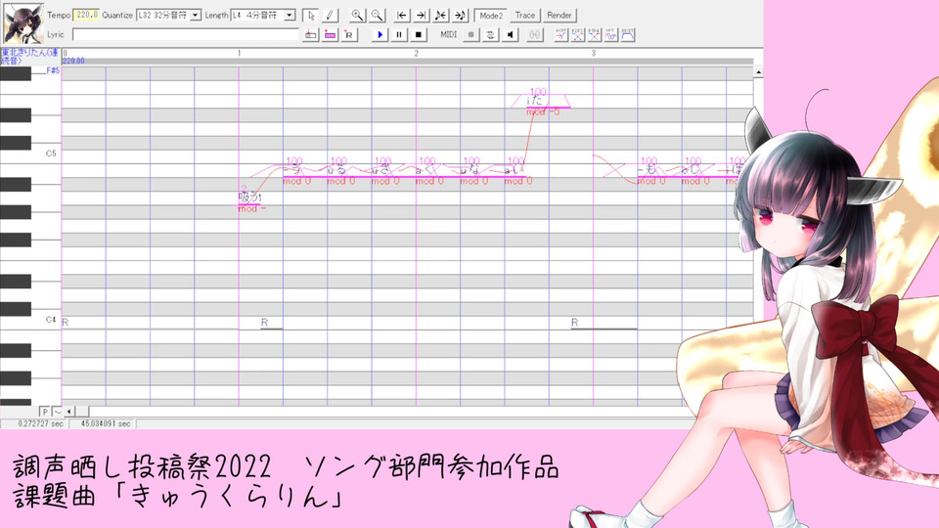Screen dimensions: 939x528
Task: Click the 0.272727 sec status text
Action: 40,423
